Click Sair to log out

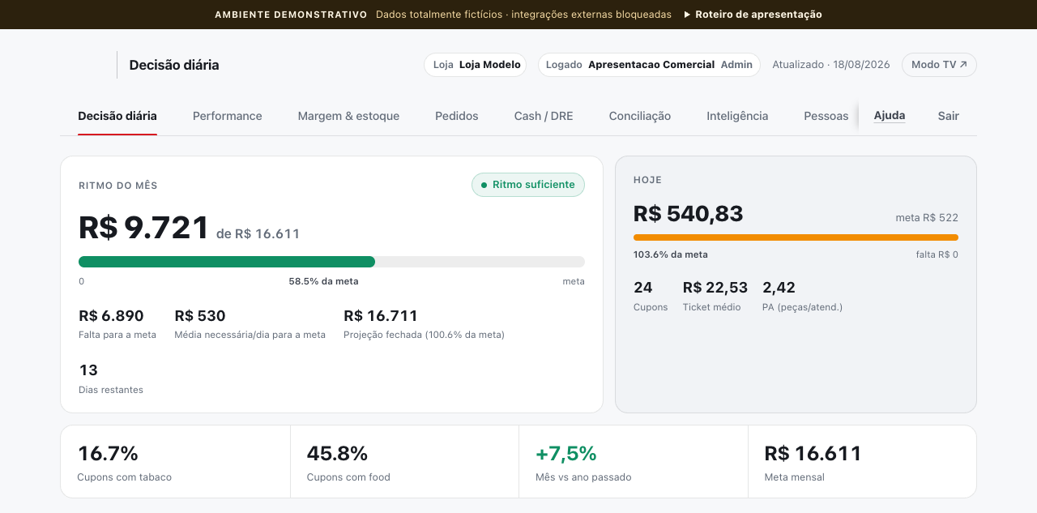(949, 116)
